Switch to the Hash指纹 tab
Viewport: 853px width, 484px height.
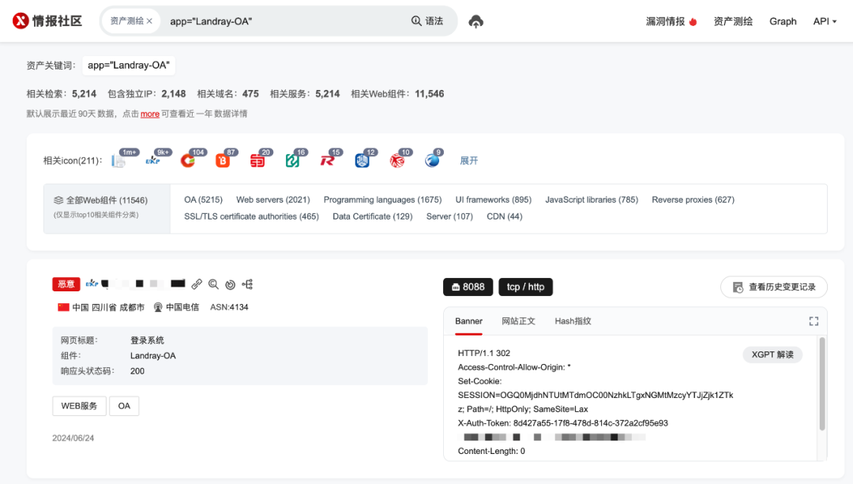(x=573, y=321)
